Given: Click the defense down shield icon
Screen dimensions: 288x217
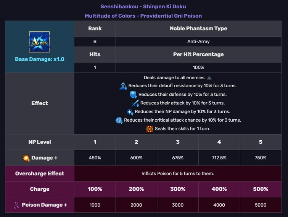Looking at the screenshot, I should coord(133,95).
